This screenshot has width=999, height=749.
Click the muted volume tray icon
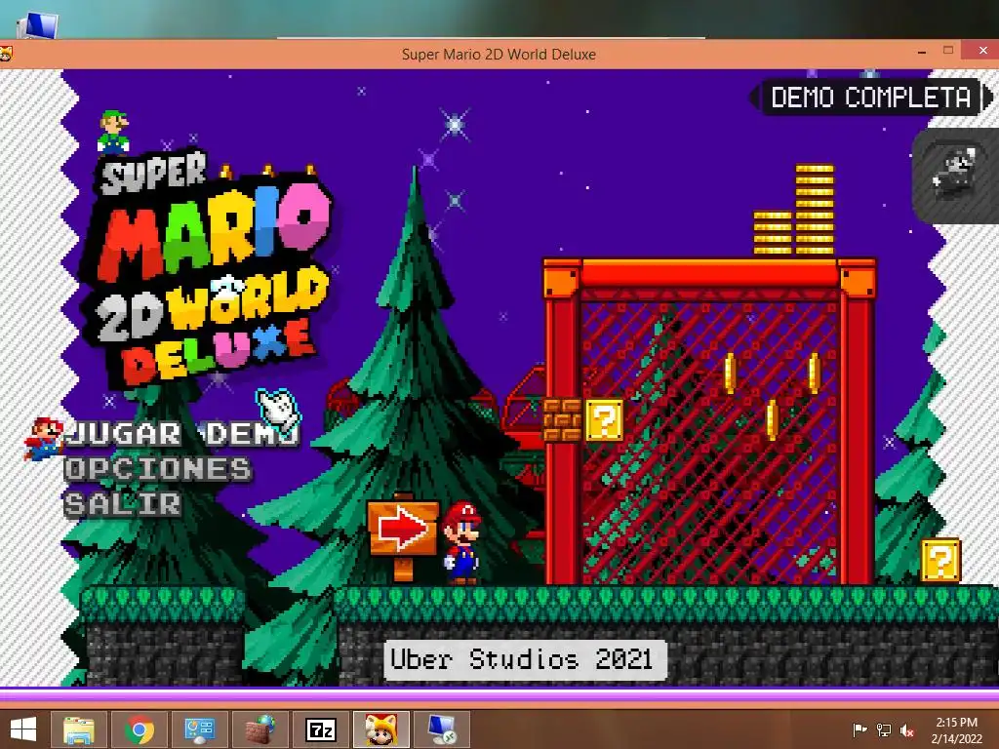pos(907,729)
